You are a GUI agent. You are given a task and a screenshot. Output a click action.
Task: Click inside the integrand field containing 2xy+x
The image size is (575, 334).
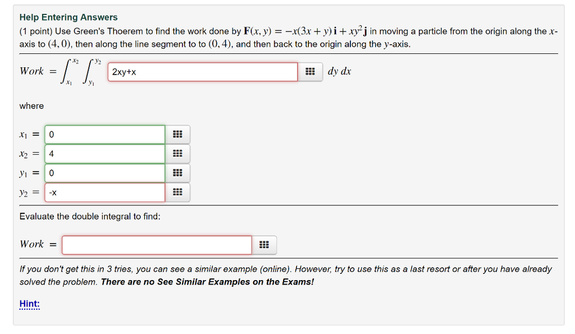202,72
